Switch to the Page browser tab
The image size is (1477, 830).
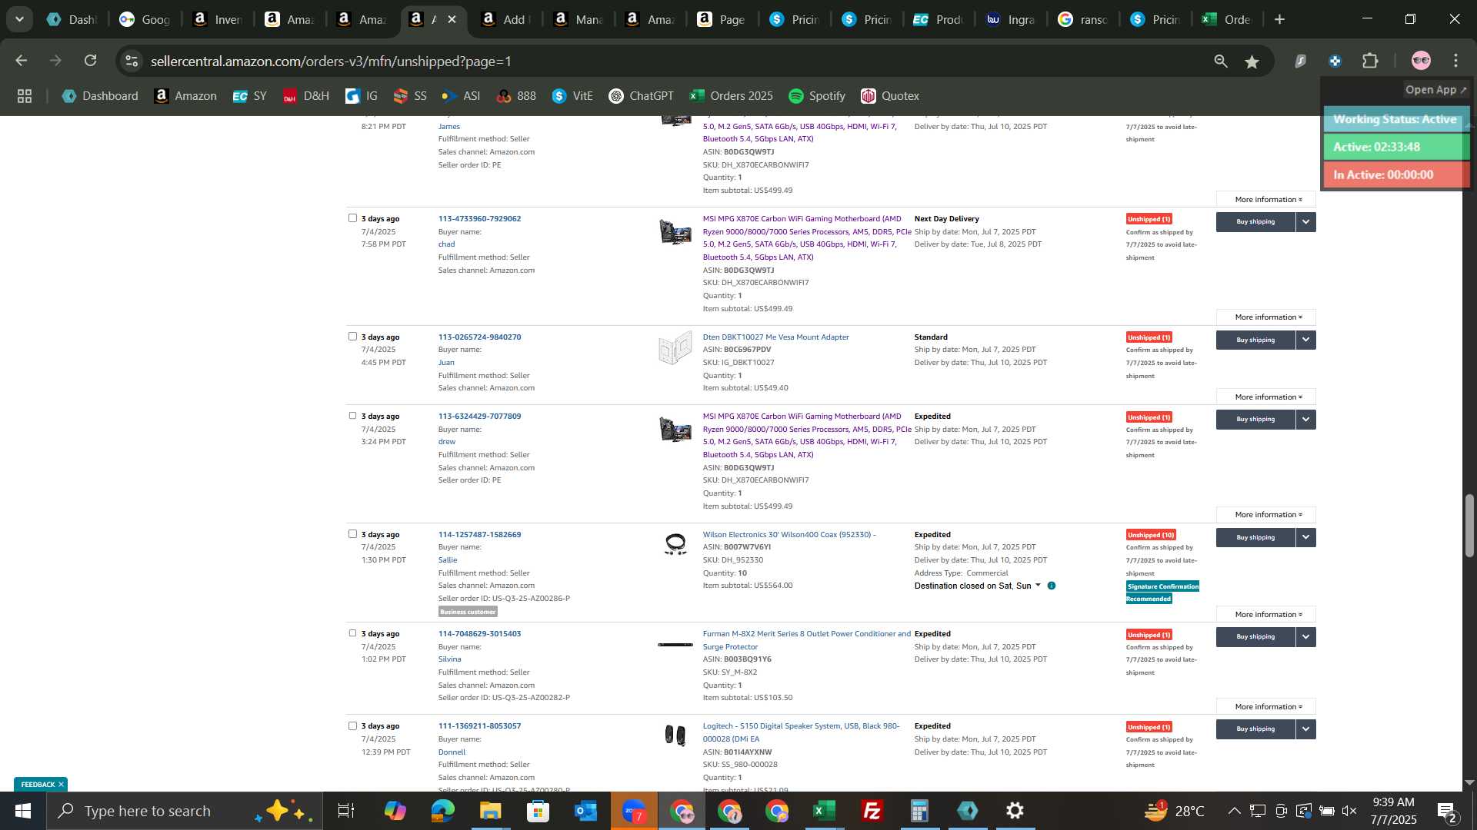[722, 19]
